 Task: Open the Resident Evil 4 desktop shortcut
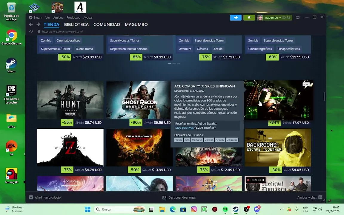(80, 7)
